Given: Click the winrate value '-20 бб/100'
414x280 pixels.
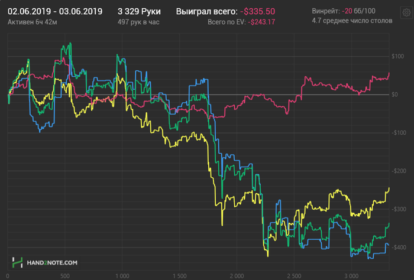Looking at the screenshot, I should point(358,11).
